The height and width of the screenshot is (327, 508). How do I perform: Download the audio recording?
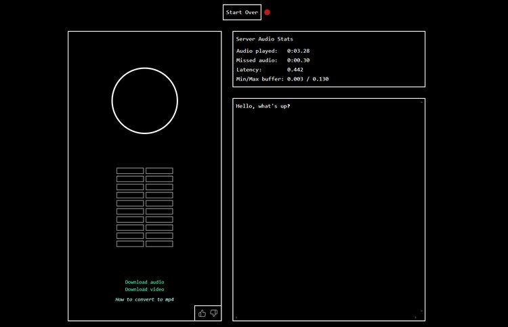(x=144, y=282)
